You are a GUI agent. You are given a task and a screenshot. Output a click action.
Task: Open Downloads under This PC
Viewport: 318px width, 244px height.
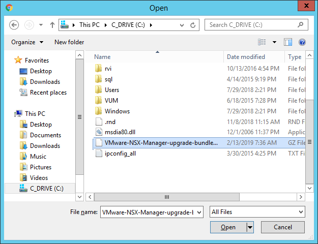[40, 146]
